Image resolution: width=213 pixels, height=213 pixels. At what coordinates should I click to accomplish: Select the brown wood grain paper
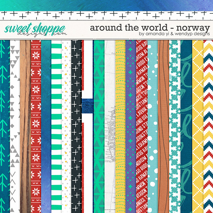click(25, 127)
